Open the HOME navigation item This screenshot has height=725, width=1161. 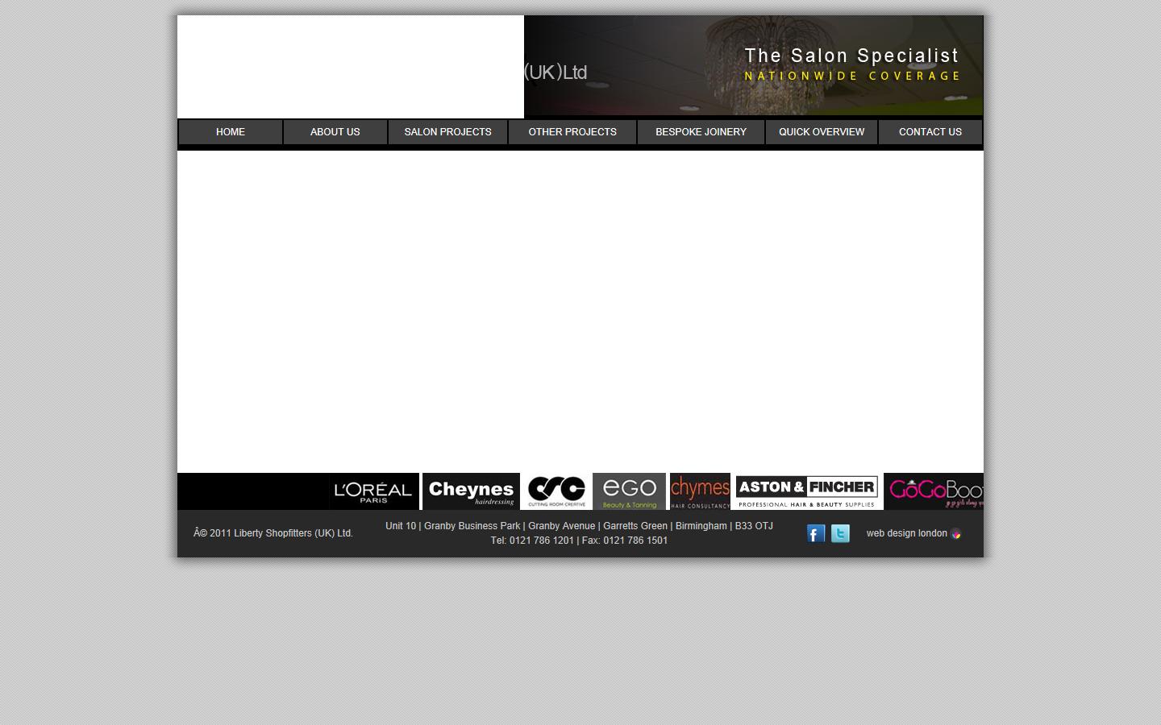pyautogui.click(x=230, y=131)
